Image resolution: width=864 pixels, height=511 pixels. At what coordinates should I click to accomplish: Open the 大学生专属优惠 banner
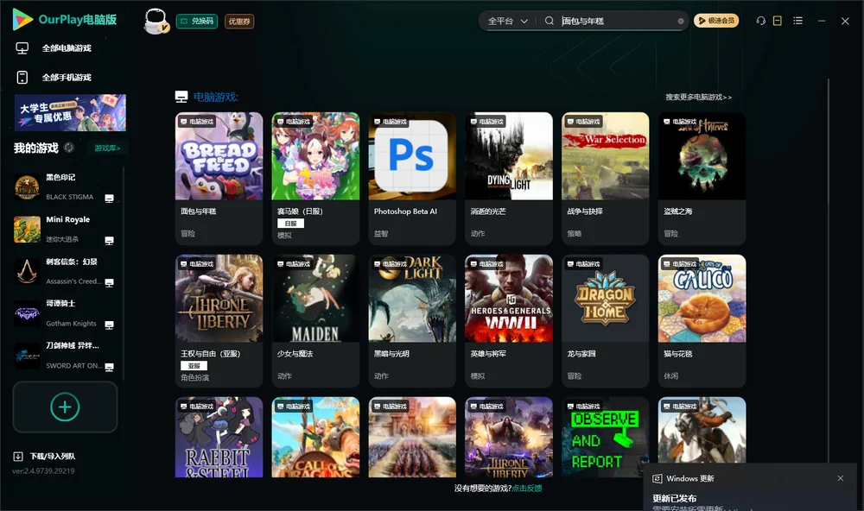(x=71, y=113)
